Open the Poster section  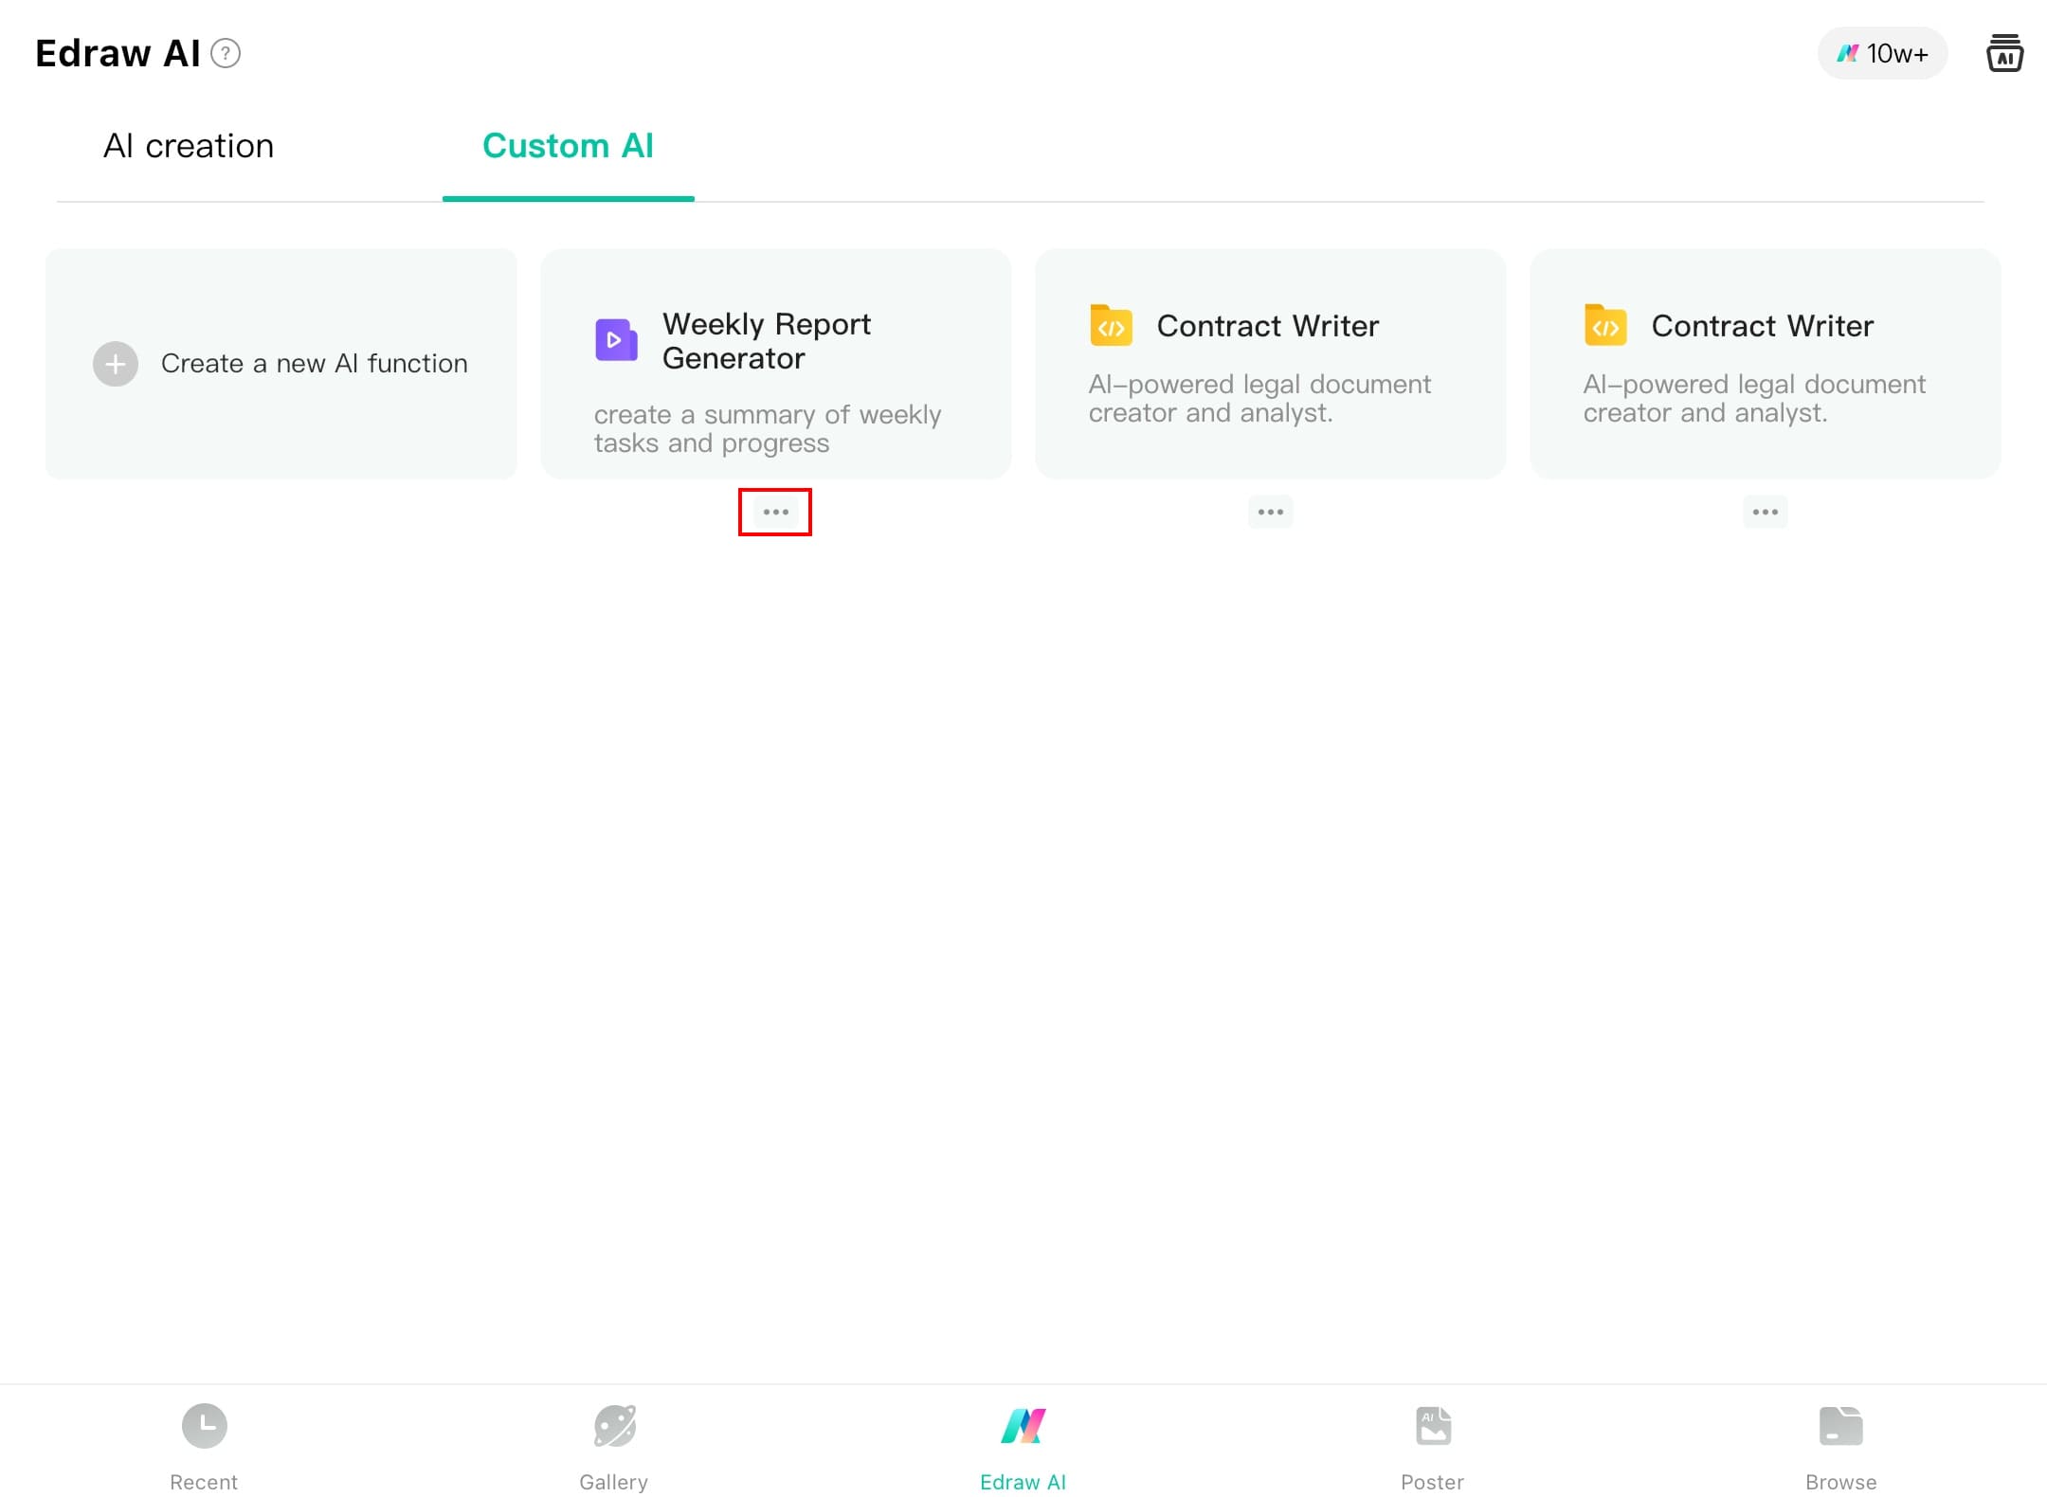click(x=1432, y=1446)
